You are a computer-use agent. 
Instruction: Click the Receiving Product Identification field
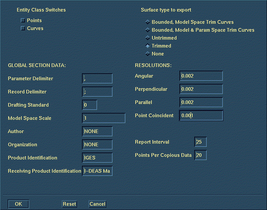97,171
